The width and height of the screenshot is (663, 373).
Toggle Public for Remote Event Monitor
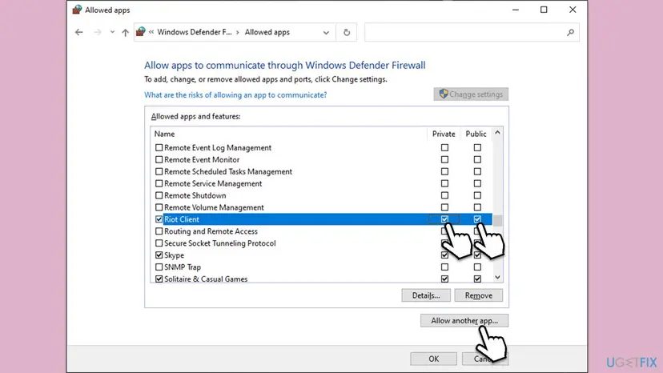point(477,160)
